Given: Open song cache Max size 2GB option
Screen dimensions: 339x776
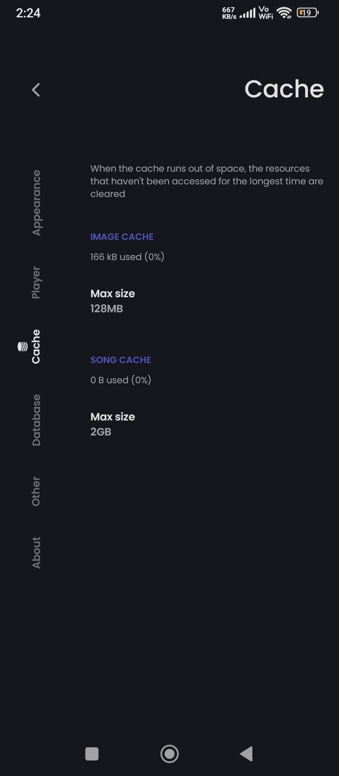Looking at the screenshot, I should coord(113,424).
